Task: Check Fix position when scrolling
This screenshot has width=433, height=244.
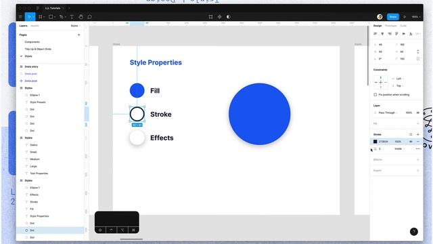Action: (375, 95)
